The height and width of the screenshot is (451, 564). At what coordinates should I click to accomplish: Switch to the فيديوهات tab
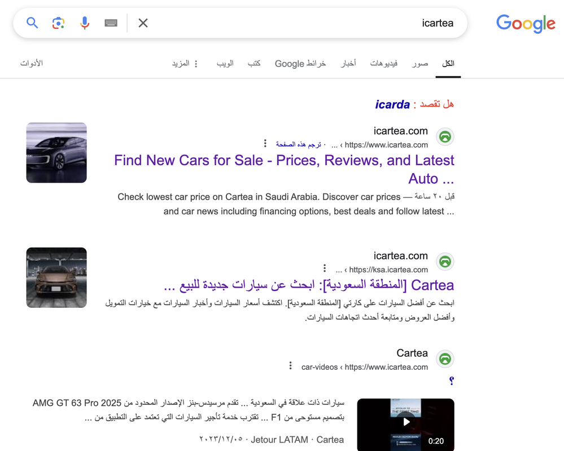click(x=384, y=64)
